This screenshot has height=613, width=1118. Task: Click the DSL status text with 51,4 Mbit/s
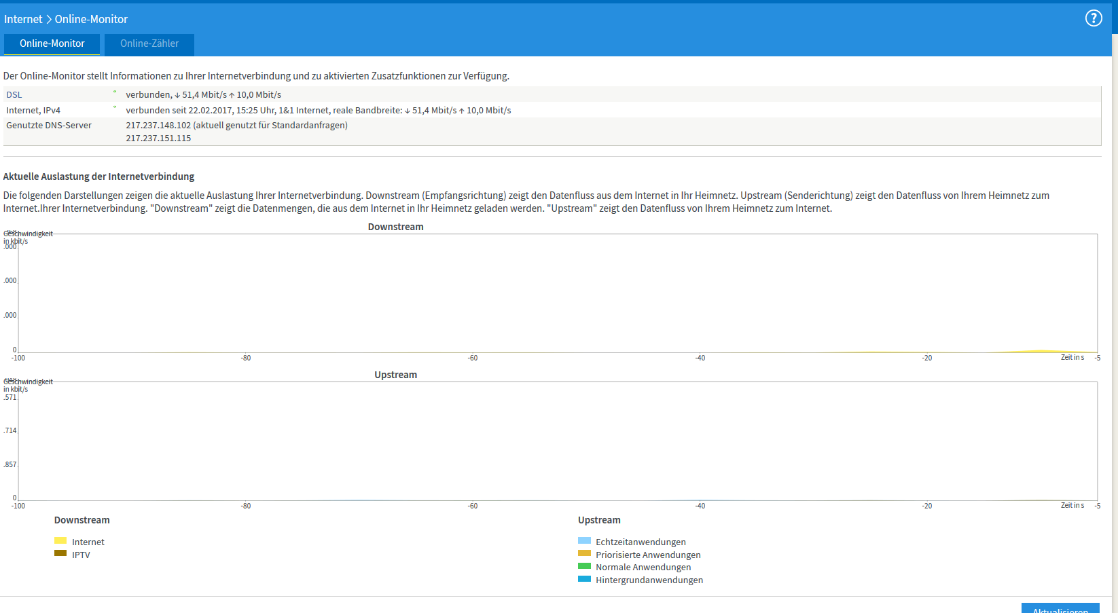coord(203,95)
